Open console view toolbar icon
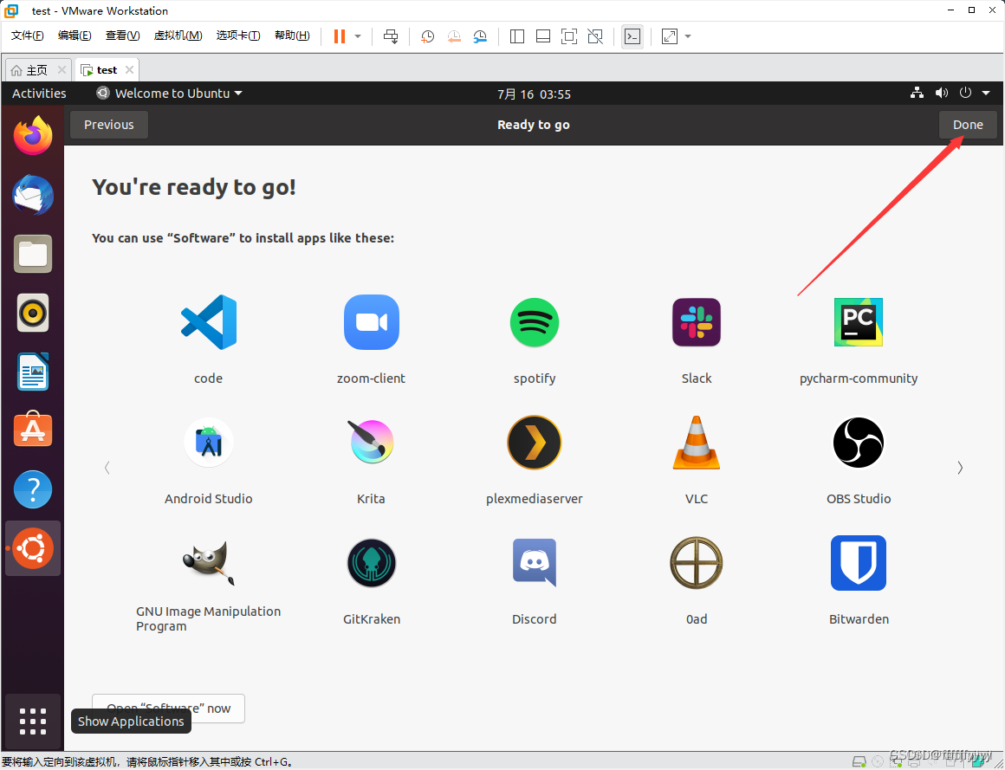This screenshot has height=770, width=1005. point(632,36)
